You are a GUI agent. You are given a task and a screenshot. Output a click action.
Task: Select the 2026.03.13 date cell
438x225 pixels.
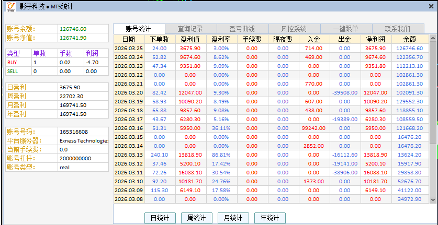coord(129,155)
